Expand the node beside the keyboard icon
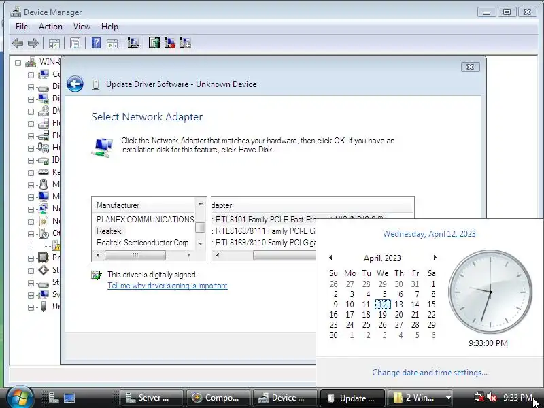This screenshot has height=408, width=544. point(31,173)
